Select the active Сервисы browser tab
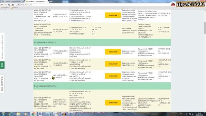The width and height of the screenshot is (206, 116). point(36,1)
